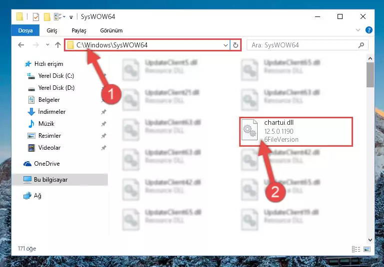Open Explorer help question mark

[x=369, y=30]
